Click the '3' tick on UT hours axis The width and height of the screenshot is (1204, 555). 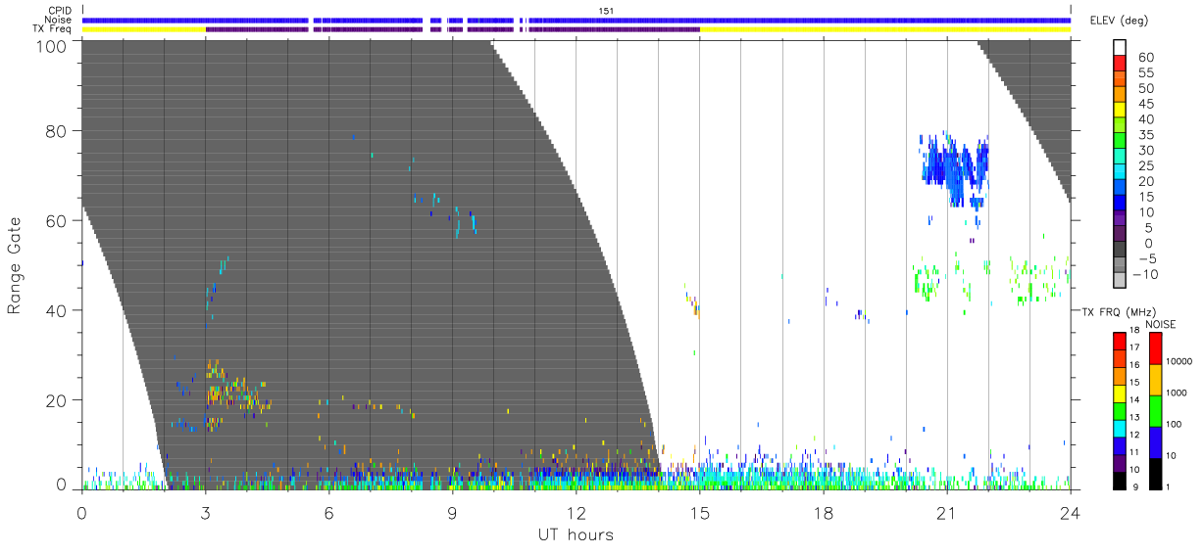point(205,512)
